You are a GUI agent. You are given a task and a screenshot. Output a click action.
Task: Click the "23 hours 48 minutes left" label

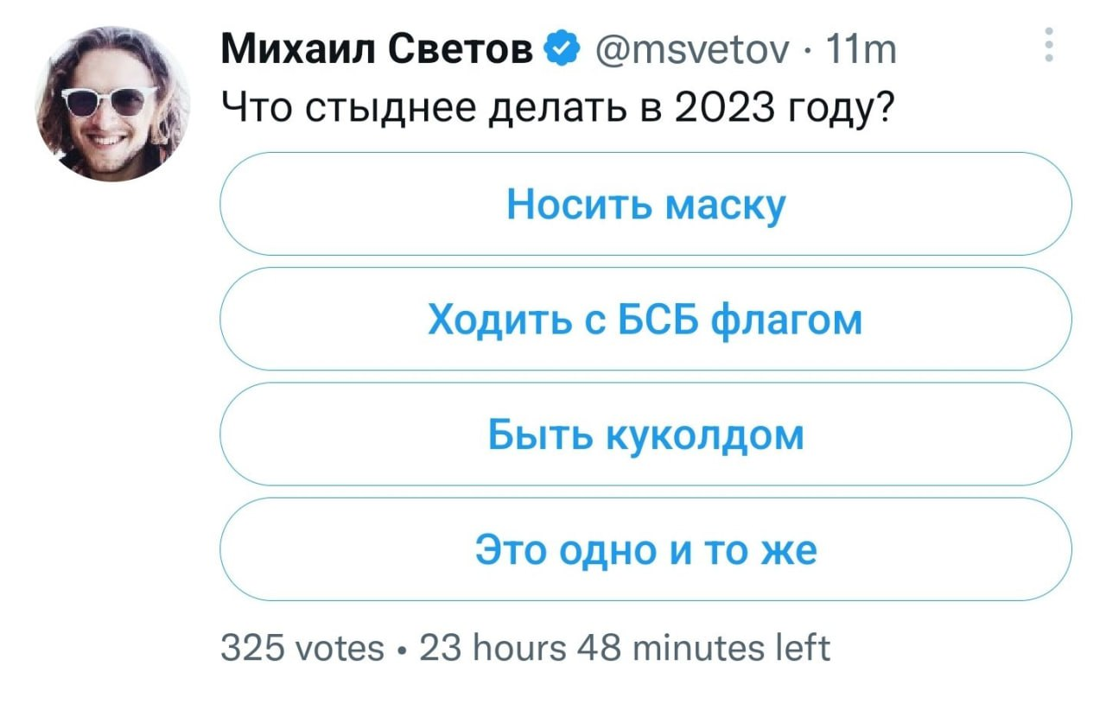click(x=624, y=647)
